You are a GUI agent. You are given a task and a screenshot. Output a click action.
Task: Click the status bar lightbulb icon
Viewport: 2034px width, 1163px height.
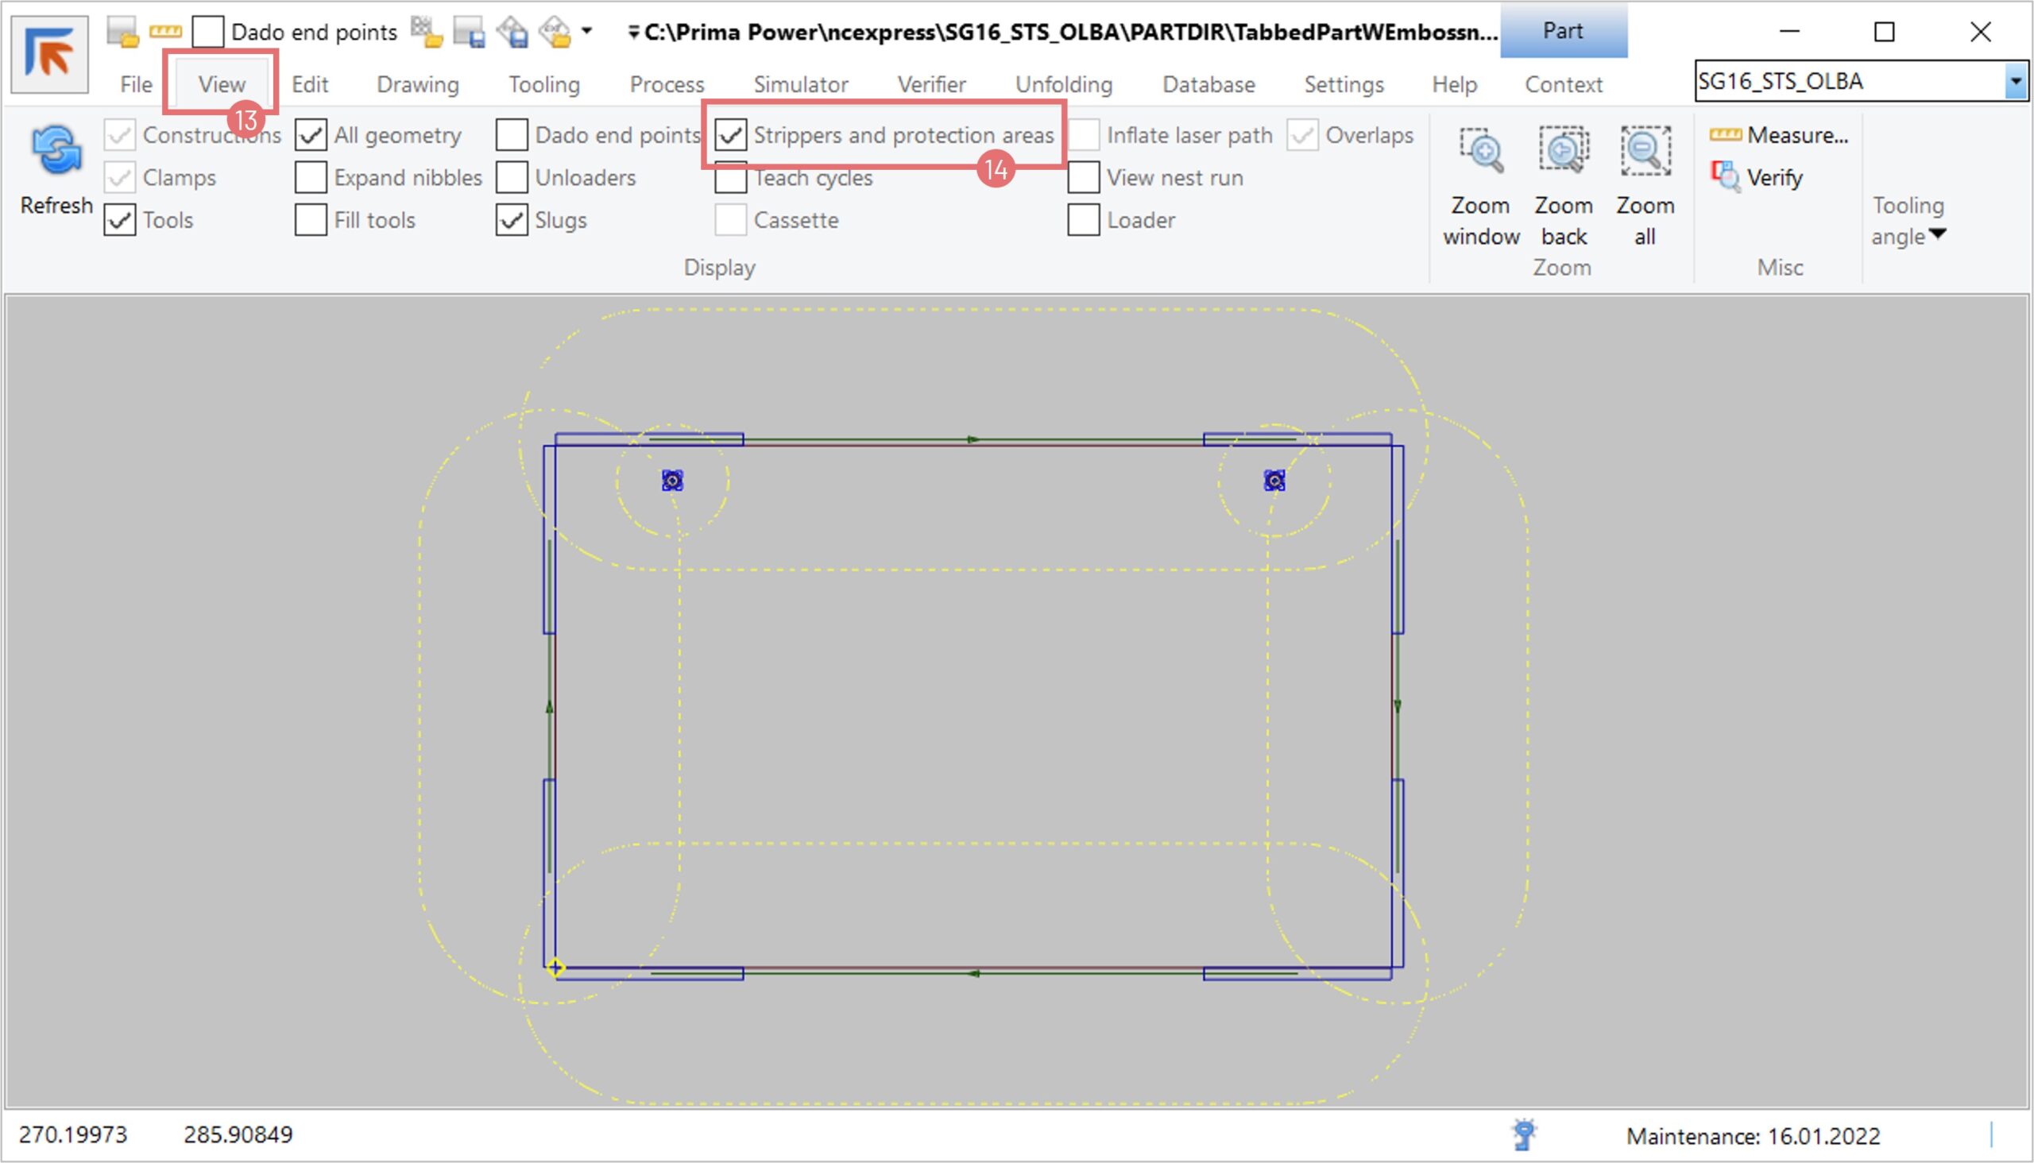tap(1523, 1134)
